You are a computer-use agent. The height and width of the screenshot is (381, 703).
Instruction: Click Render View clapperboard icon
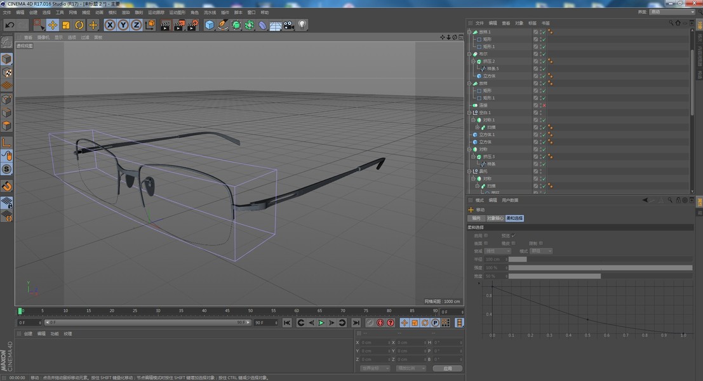[x=166, y=25]
